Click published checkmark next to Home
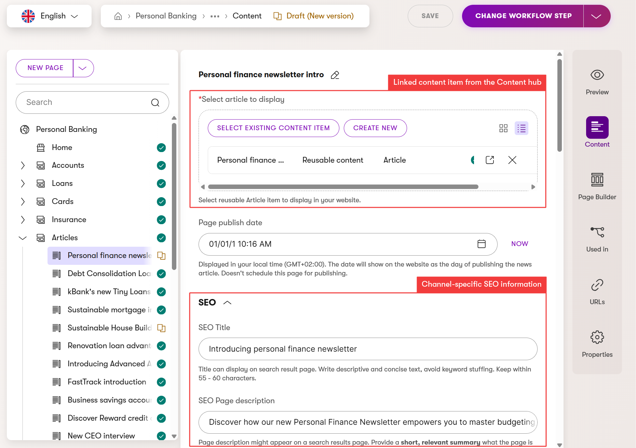 (x=161, y=148)
